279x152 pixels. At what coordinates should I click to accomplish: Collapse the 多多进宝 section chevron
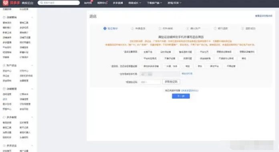(32, 146)
